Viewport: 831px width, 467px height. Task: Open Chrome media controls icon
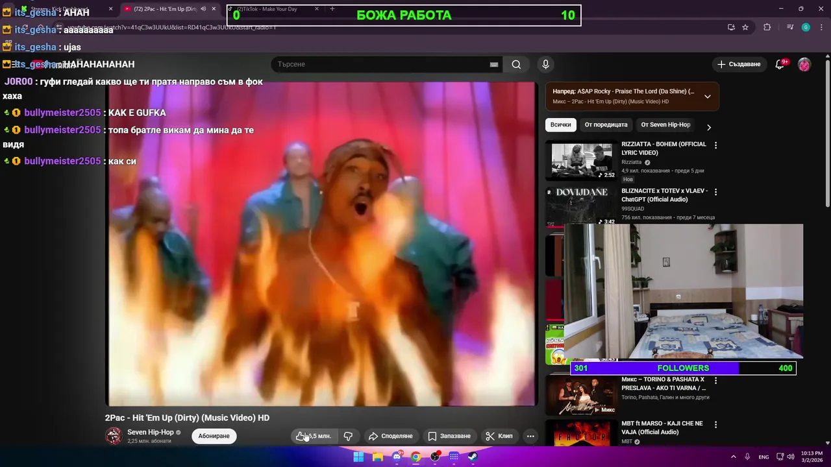pos(790,27)
